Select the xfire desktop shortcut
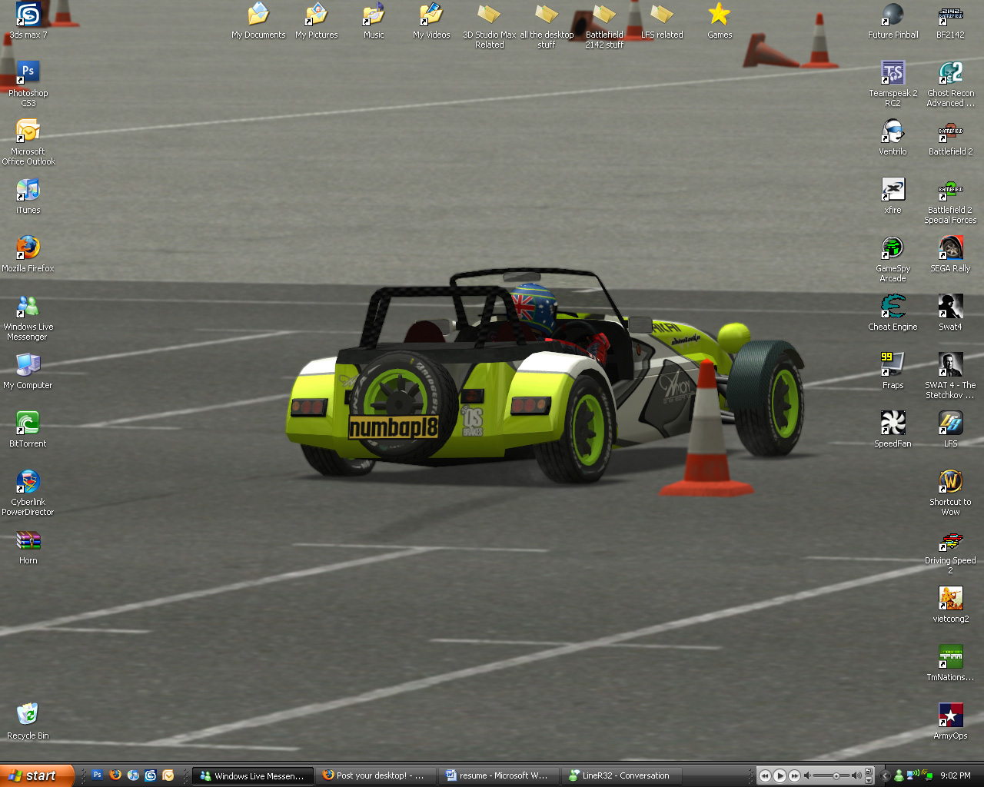This screenshot has height=787, width=984. (893, 196)
